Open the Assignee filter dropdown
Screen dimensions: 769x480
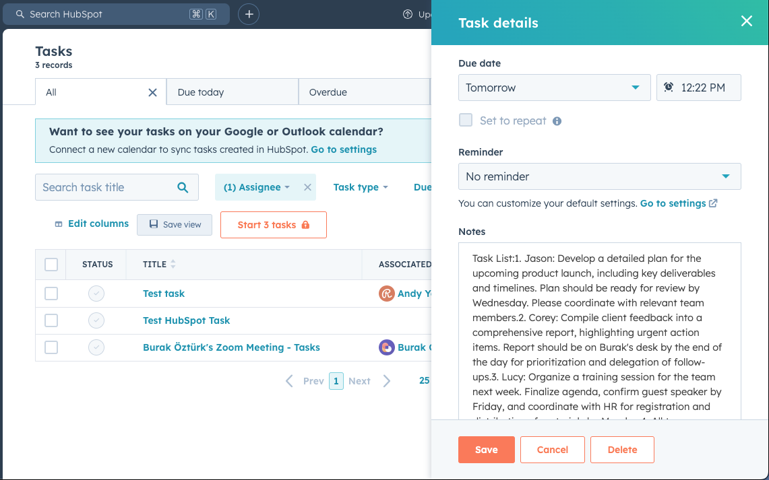click(x=257, y=187)
